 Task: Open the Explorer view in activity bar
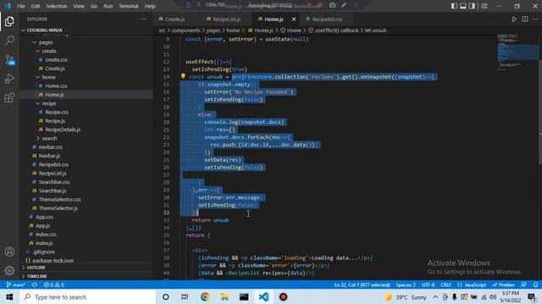[9, 21]
